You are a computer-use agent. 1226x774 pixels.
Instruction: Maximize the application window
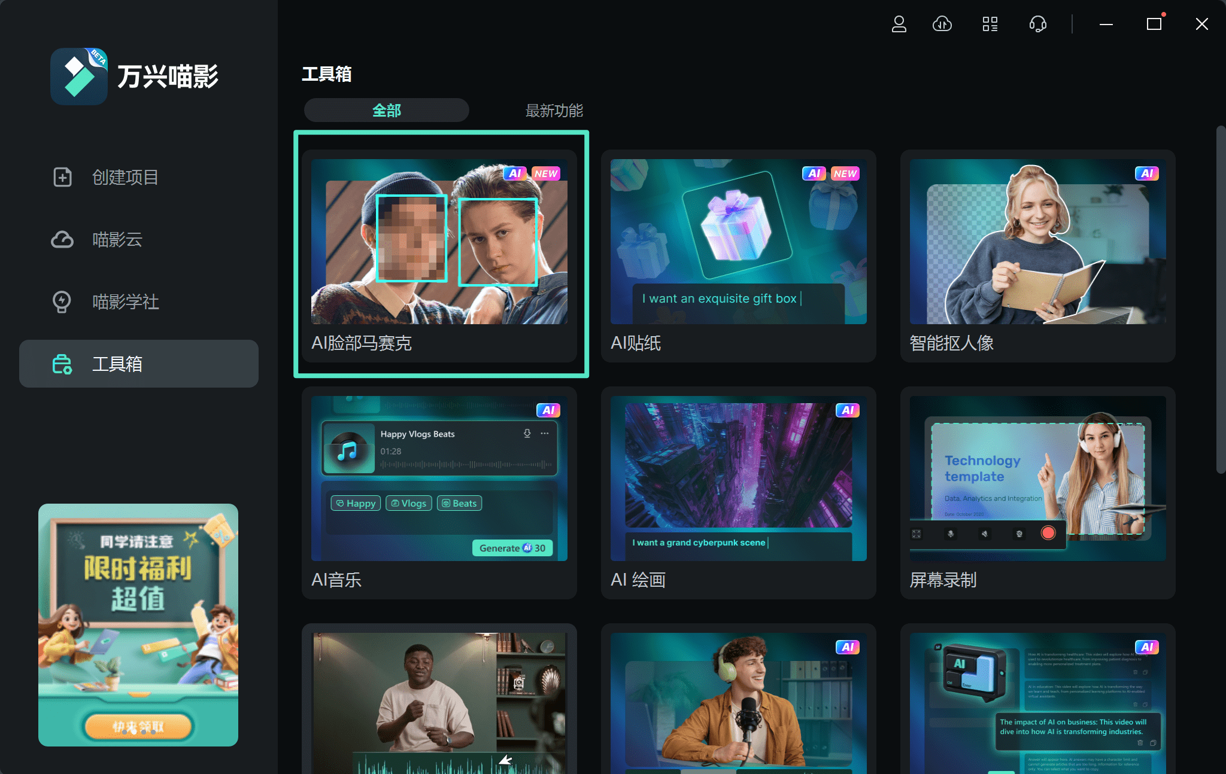coord(1154,24)
